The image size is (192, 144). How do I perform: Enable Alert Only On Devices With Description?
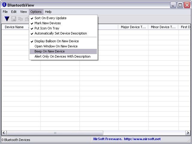click(x=63, y=56)
